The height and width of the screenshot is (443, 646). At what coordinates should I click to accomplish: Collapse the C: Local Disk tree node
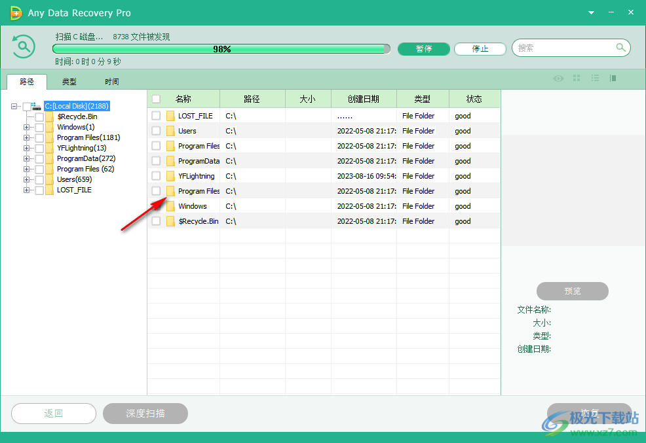click(x=14, y=106)
